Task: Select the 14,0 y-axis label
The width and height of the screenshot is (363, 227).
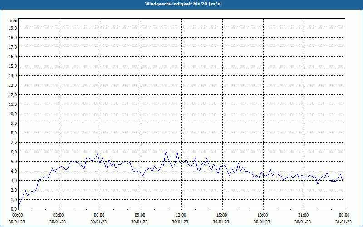Action: tap(13, 76)
